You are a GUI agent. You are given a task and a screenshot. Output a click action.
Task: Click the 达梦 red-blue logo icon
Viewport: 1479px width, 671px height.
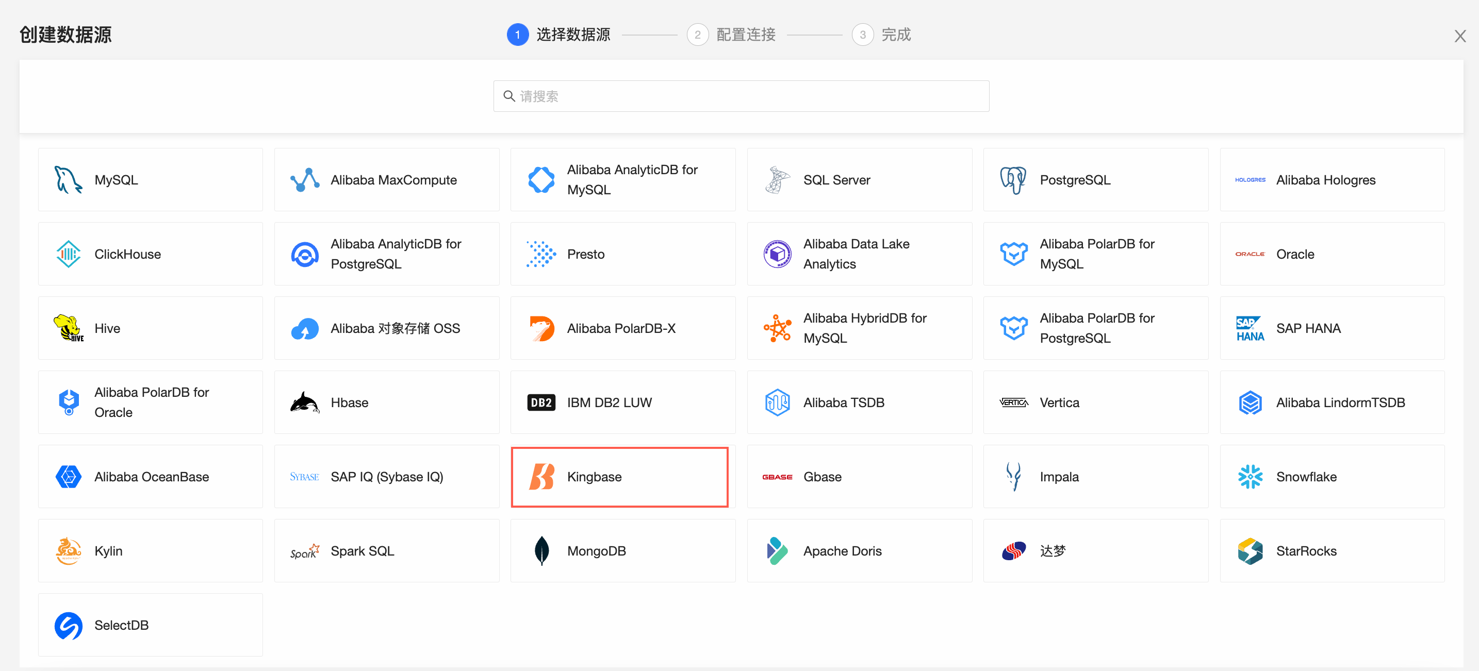pyautogui.click(x=1013, y=550)
